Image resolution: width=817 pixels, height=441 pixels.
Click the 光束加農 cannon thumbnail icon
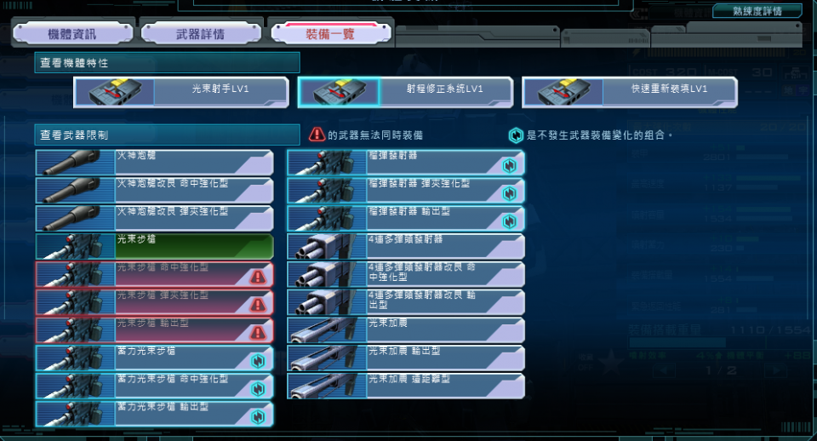click(x=327, y=330)
